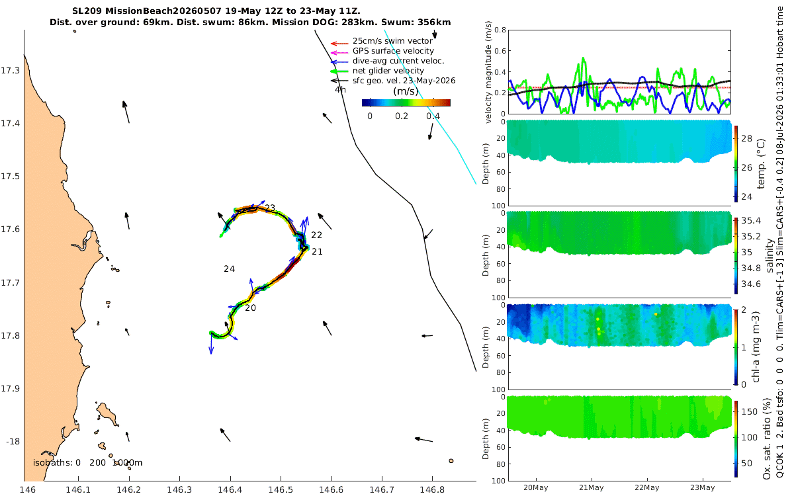Viewport: 794px width, 496px height.
Task: Click the 'isobaths: 0 200 1000m' annotation
Action: click(87, 463)
